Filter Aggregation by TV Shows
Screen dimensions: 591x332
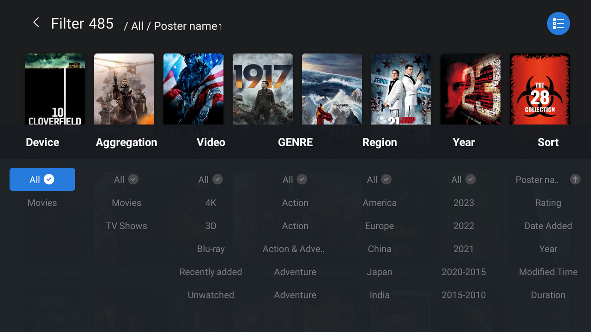click(x=127, y=225)
